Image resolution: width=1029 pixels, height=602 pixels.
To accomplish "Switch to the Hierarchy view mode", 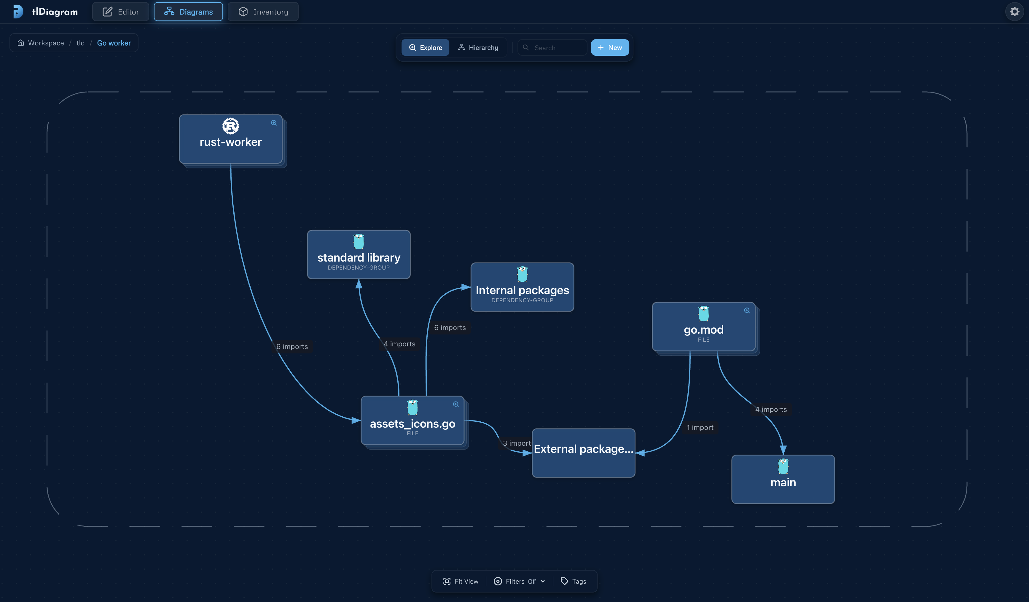I will pos(478,48).
